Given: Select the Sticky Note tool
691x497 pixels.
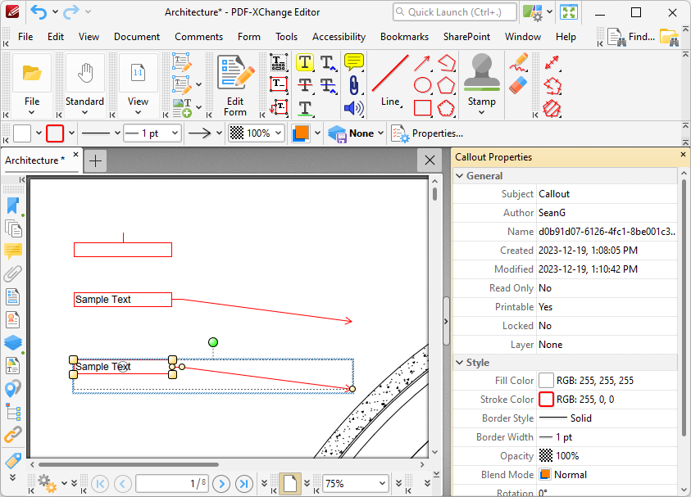Looking at the screenshot, I should [354, 61].
